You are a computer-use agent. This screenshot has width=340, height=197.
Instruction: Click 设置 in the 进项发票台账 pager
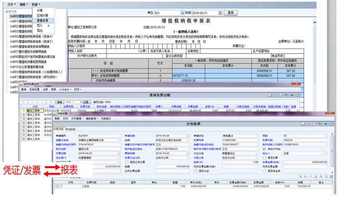(x=86, y=102)
